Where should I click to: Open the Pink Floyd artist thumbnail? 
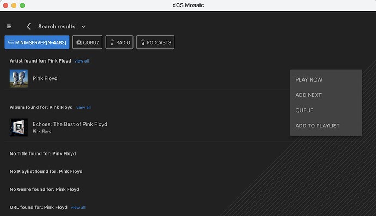pos(19,78)
